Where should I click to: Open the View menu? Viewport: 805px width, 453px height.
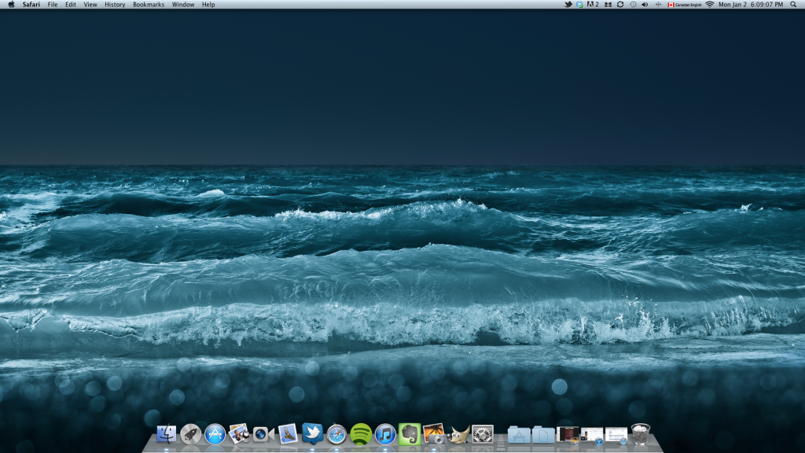[90, 5]
